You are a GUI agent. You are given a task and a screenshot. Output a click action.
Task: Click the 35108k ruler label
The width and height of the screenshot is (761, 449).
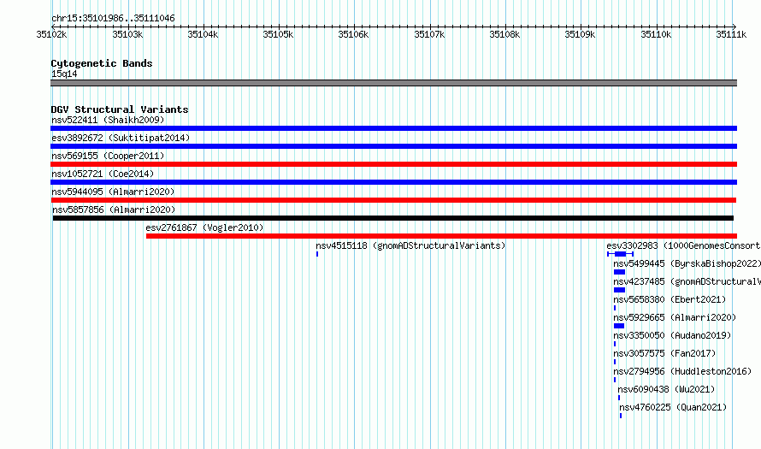pyautogui.click(x=504, y=34)
